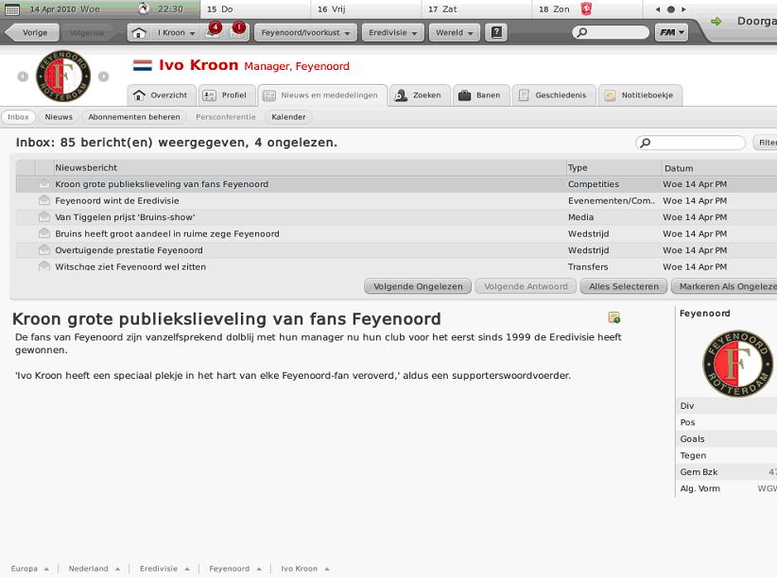Image resolution: width=777 pixels, height=579 pixels.
Task: Open the notifications icon with red badge
Action: 237,32
